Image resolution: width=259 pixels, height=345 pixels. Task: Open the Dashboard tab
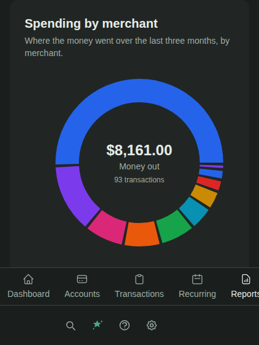tap(28, 286)
